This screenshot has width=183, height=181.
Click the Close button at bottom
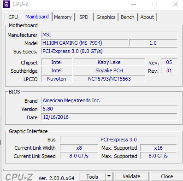tap(167, 176)
